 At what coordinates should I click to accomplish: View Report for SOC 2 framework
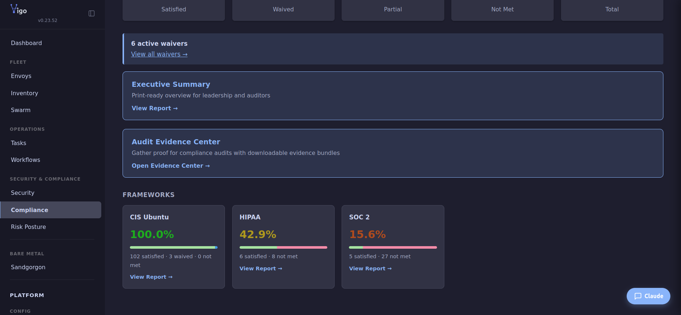370,268
